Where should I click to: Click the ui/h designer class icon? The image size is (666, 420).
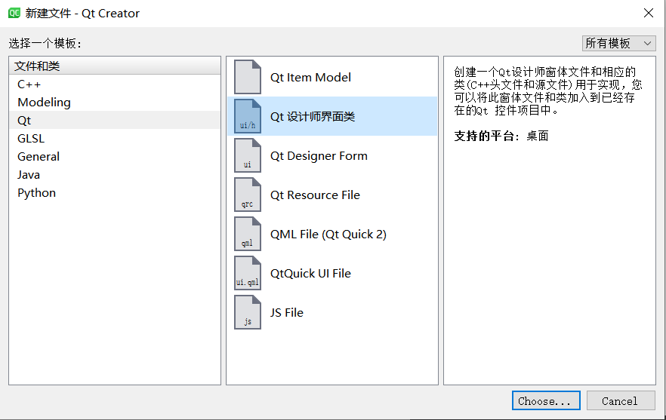coord(248,116)
